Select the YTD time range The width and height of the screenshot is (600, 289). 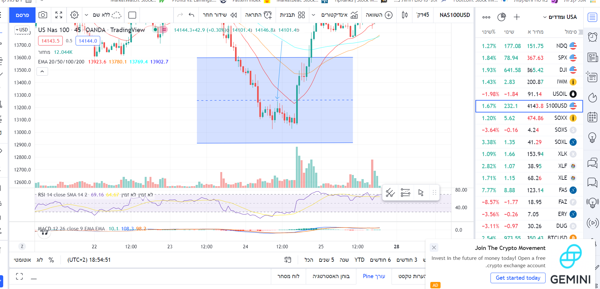pos(359,260)
